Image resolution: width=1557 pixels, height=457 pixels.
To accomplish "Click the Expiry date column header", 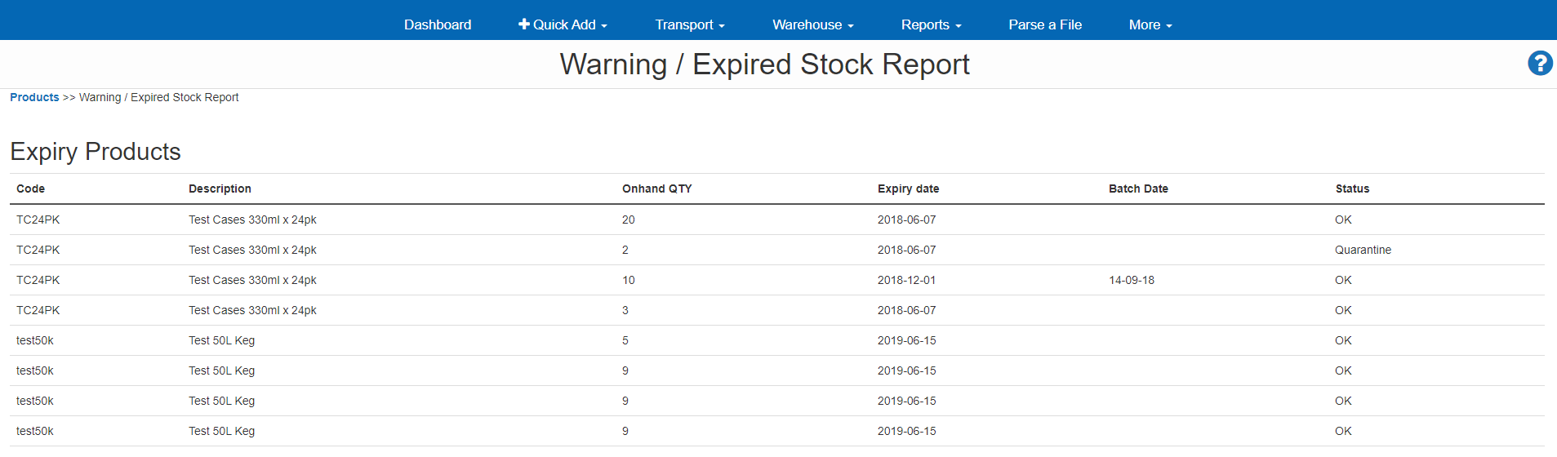I will pos(908,189).
